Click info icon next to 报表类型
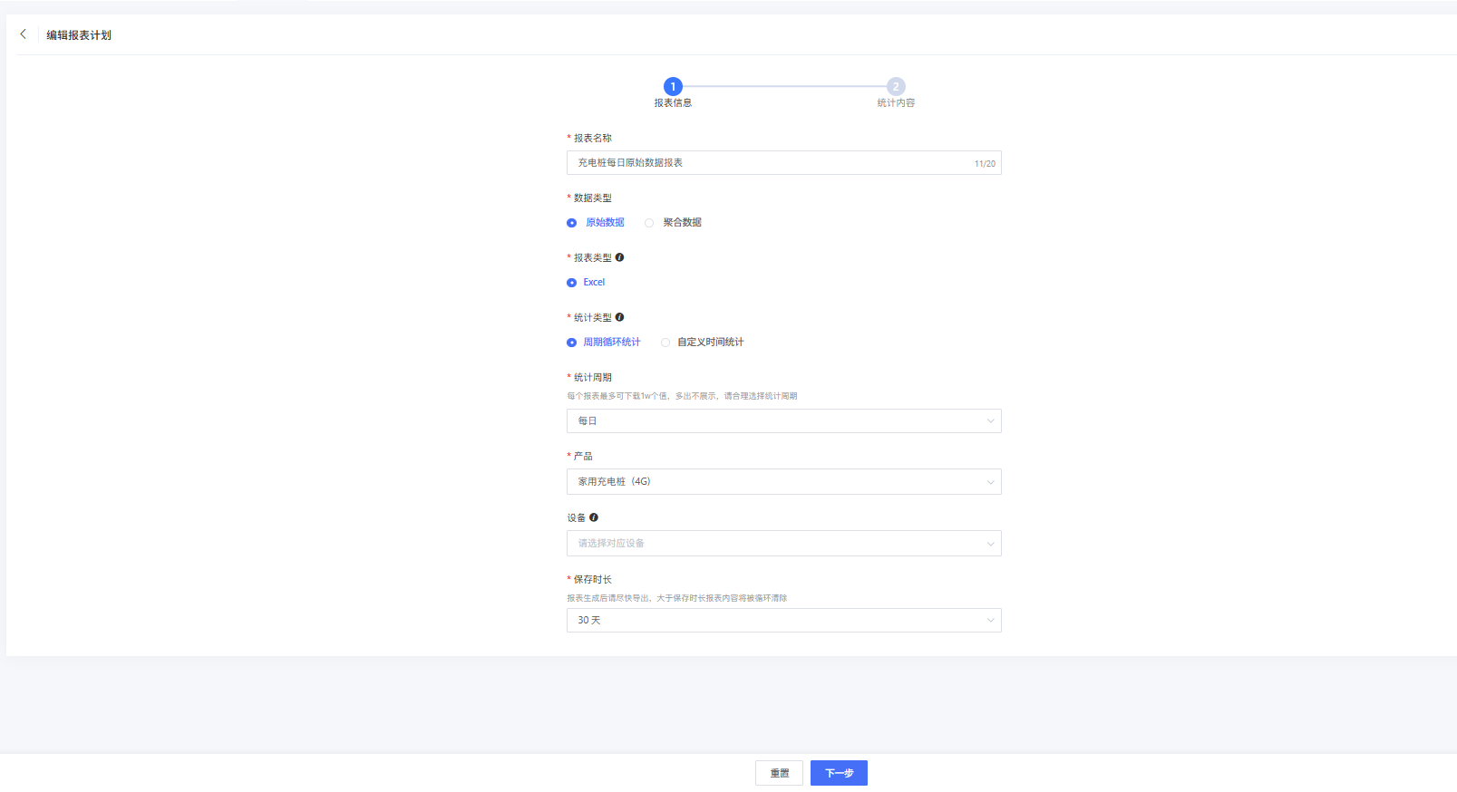 click(x=619, y=257)
